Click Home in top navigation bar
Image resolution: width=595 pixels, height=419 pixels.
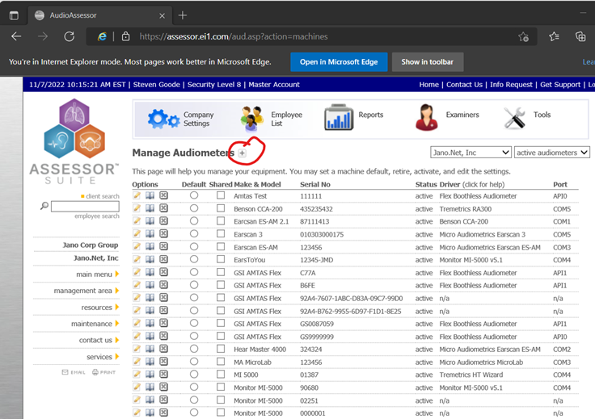tap(428, 85)
